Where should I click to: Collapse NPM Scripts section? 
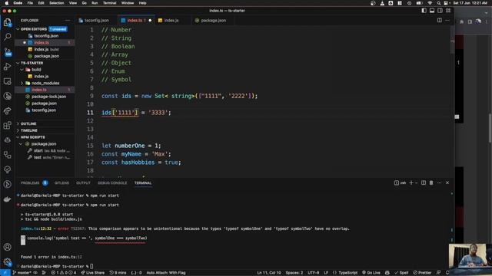point(18,137)
